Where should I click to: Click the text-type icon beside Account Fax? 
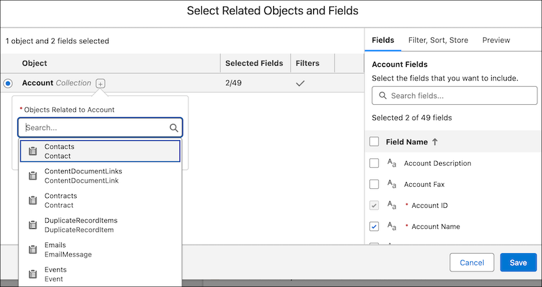(x=392, y=184)
